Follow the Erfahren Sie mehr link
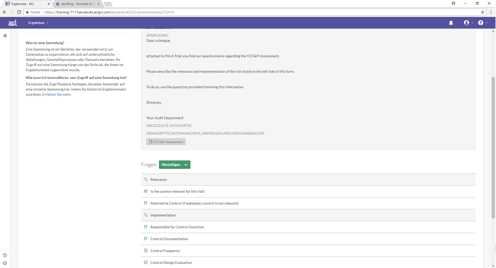Viewport: 496px width, 268px height. [57, 94]
